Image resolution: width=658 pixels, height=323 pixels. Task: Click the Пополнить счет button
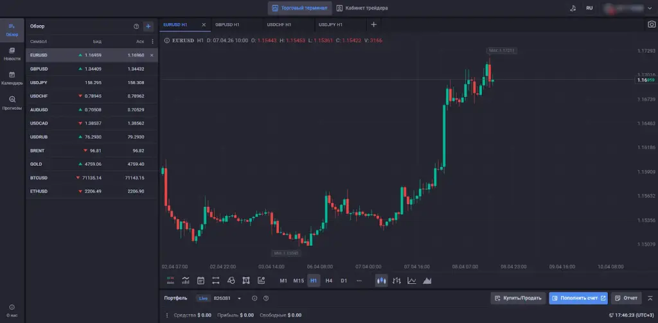[x=578, y=298]
